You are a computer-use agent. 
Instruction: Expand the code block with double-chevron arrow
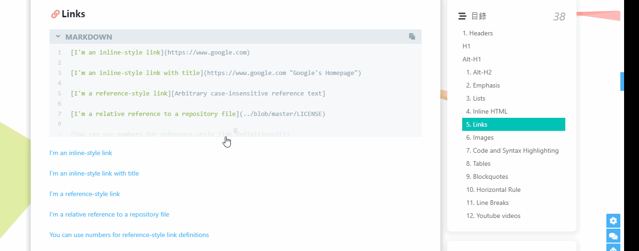pos(236,131)
